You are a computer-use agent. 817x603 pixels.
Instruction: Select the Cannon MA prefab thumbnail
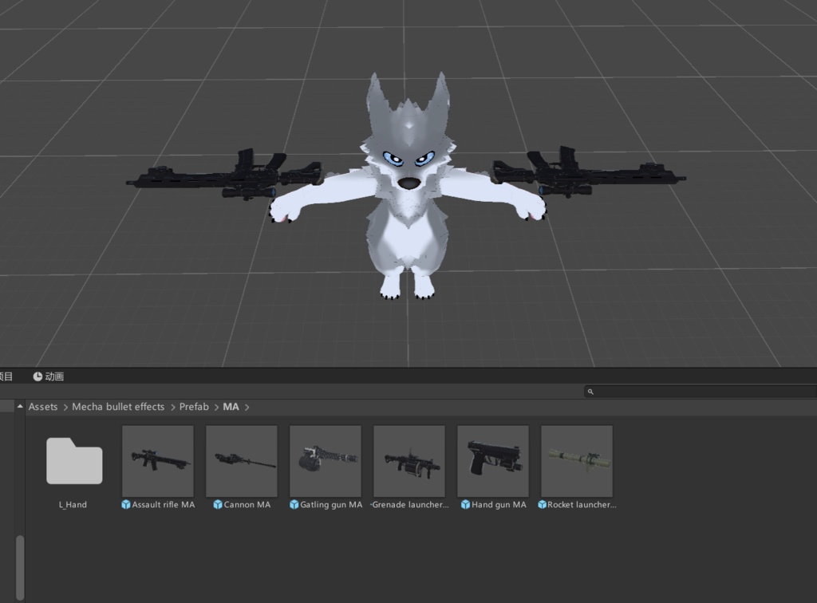click(242, 461)
